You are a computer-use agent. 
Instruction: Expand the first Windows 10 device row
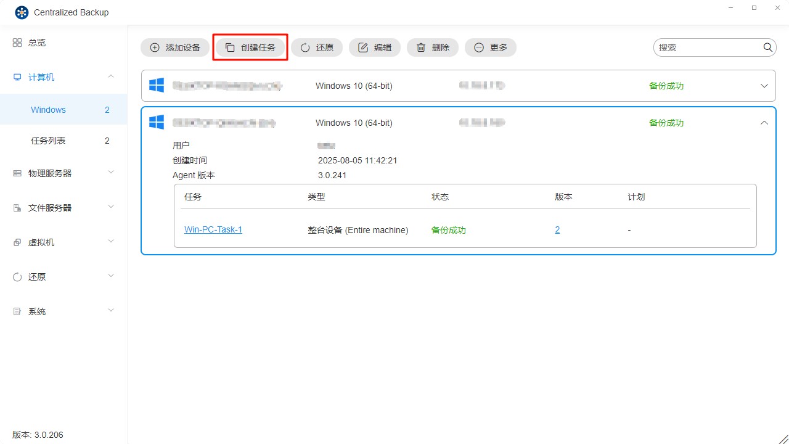pos(764,86)
